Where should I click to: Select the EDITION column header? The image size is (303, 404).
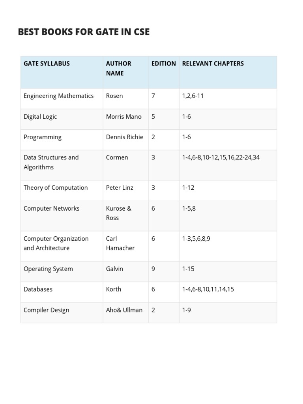pos(163,64)
